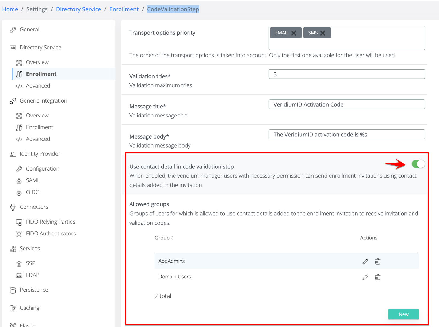Delete the AppAdmins group
The height and width of the screenshot is (327, 439).
pos(377,261)
